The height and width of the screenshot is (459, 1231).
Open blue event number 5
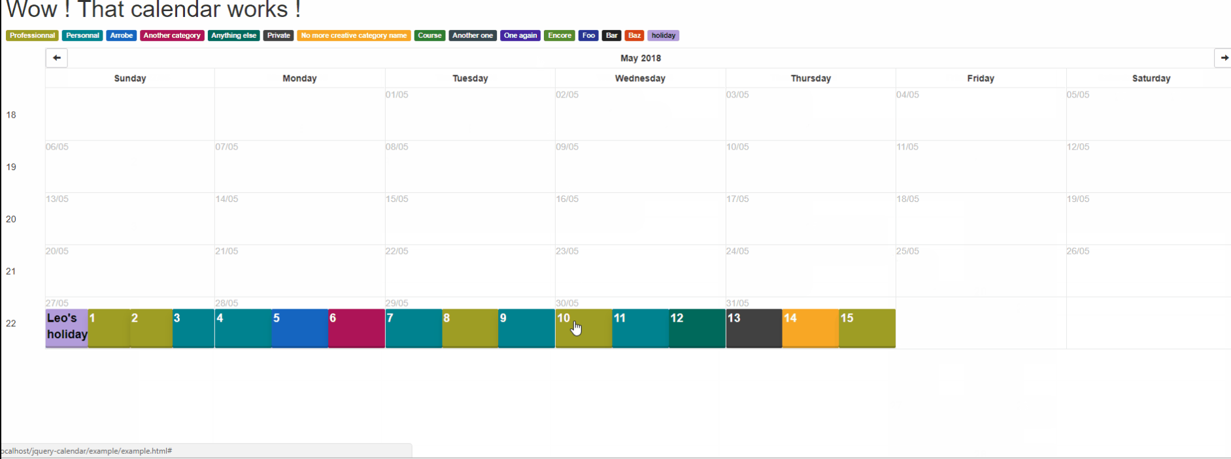[x=300, y=328]
